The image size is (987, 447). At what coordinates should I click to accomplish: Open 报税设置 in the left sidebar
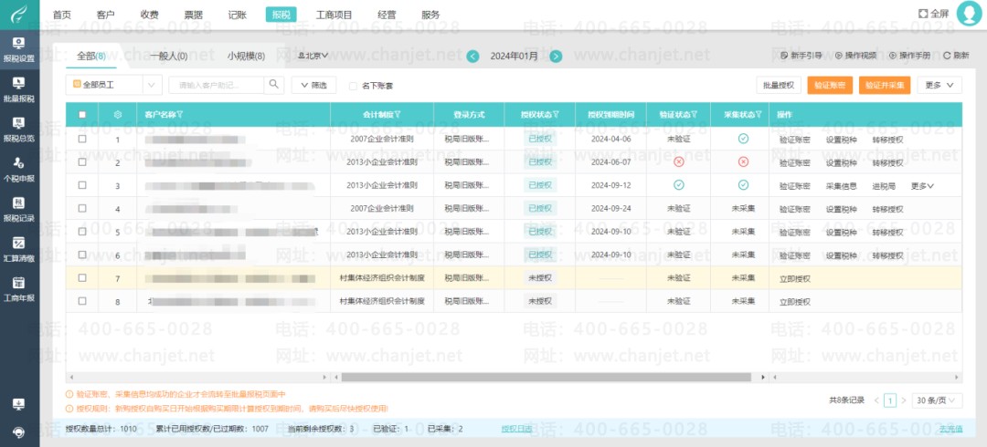pos(19,49)
